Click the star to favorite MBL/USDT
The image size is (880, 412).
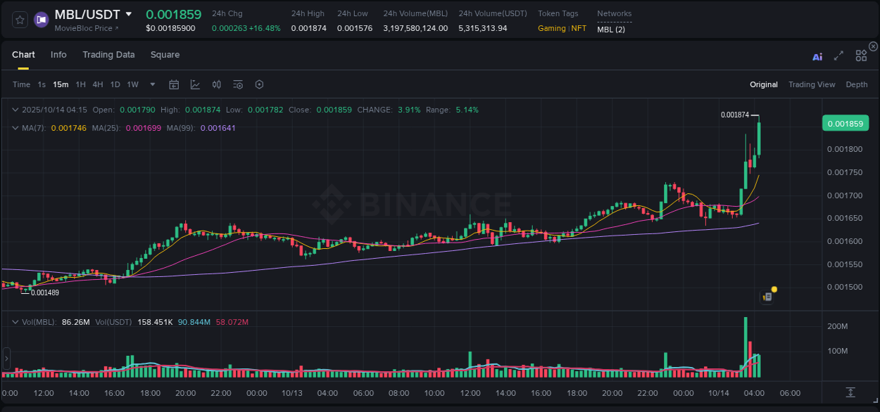(19, 20)
